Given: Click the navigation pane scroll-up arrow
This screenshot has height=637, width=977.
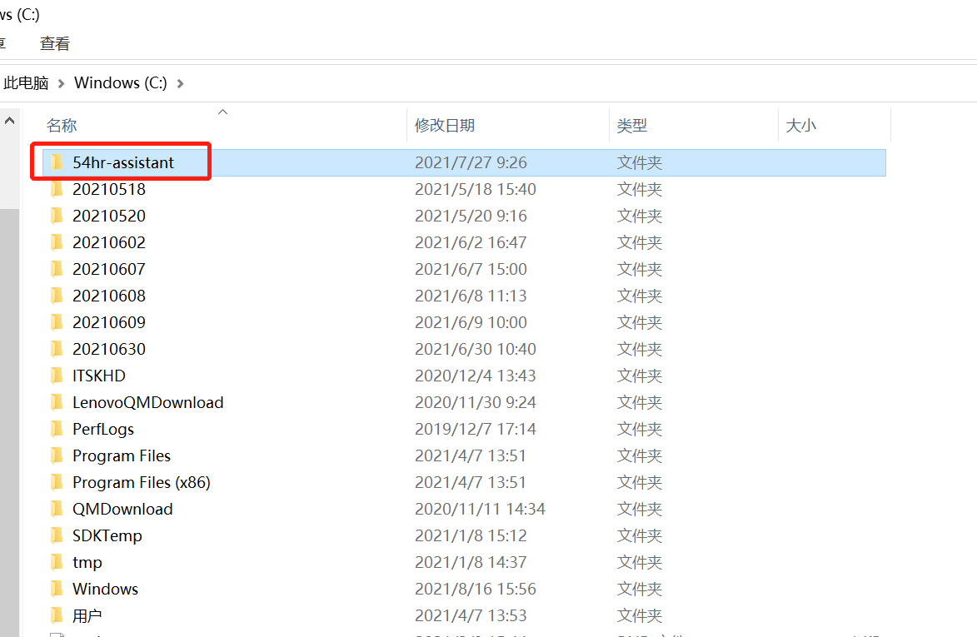Looking at the screenshot, I should (9, 121).
